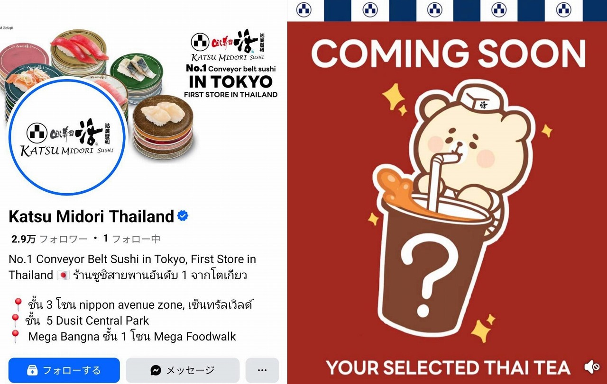Open the メッセージ message button
Image resolution: width=607 pixels, height=384 pixels.
(183, 370)
